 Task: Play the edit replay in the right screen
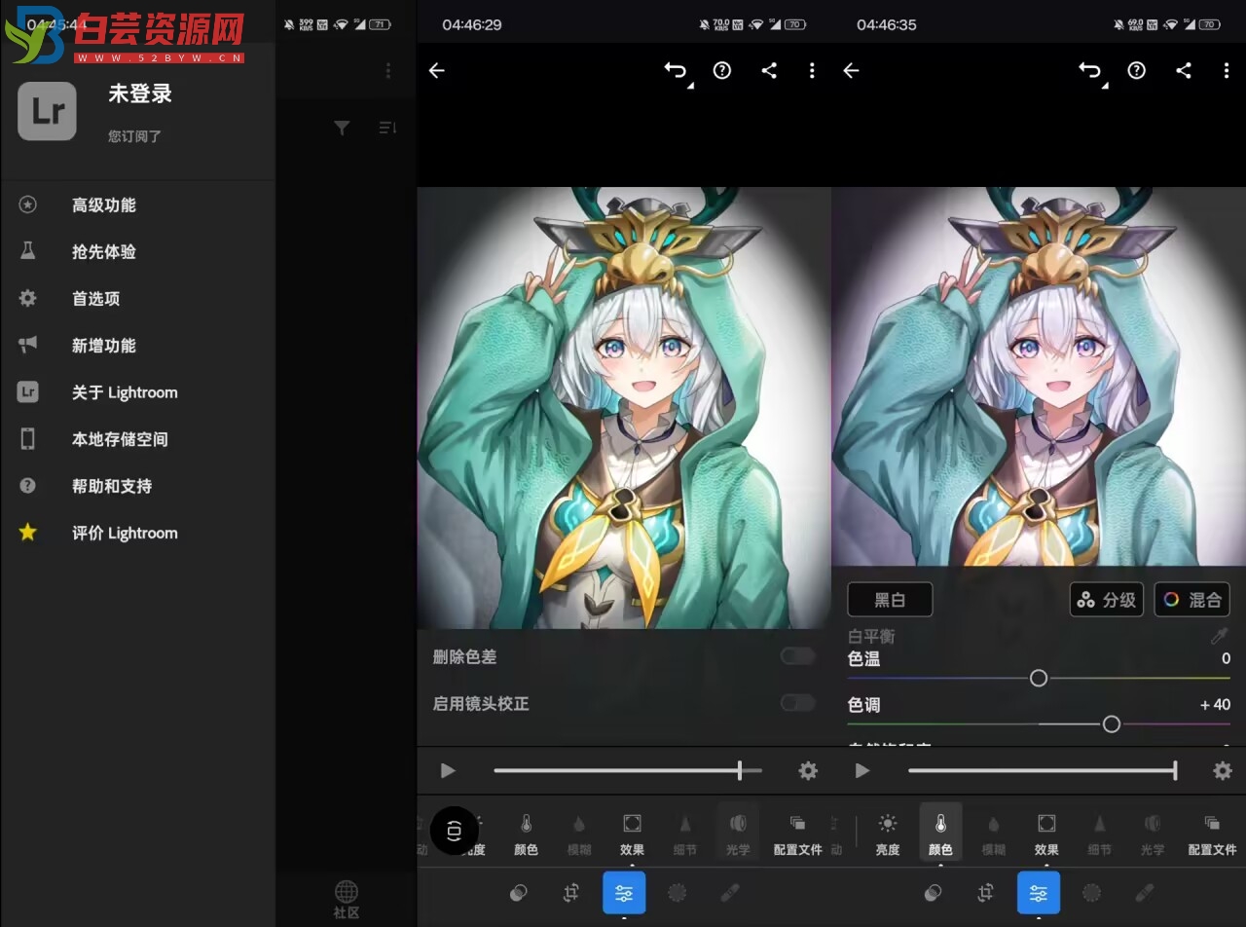(x=862, y=771)
